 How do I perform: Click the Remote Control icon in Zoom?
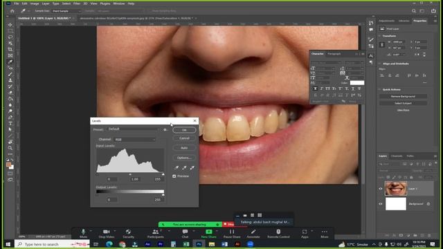tap(278, 232)
